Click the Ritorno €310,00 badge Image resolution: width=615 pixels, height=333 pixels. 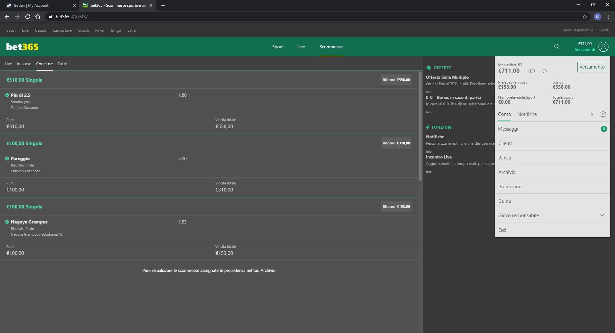pos(396,143)
